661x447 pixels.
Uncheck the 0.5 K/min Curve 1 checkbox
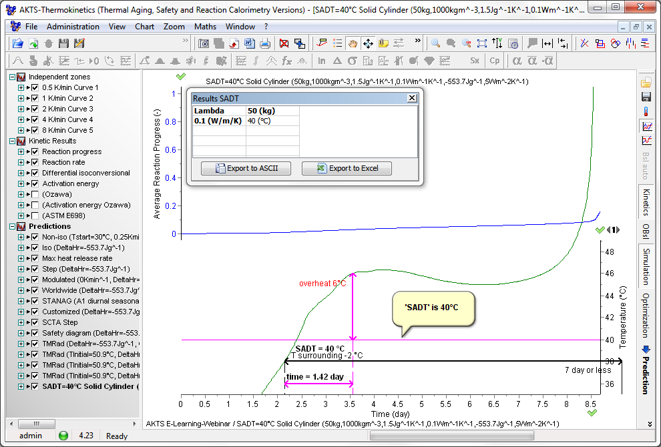coord(35,87)
